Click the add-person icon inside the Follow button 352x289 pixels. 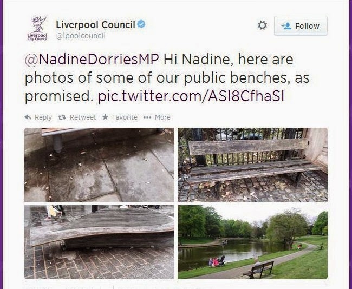(286, 26)
